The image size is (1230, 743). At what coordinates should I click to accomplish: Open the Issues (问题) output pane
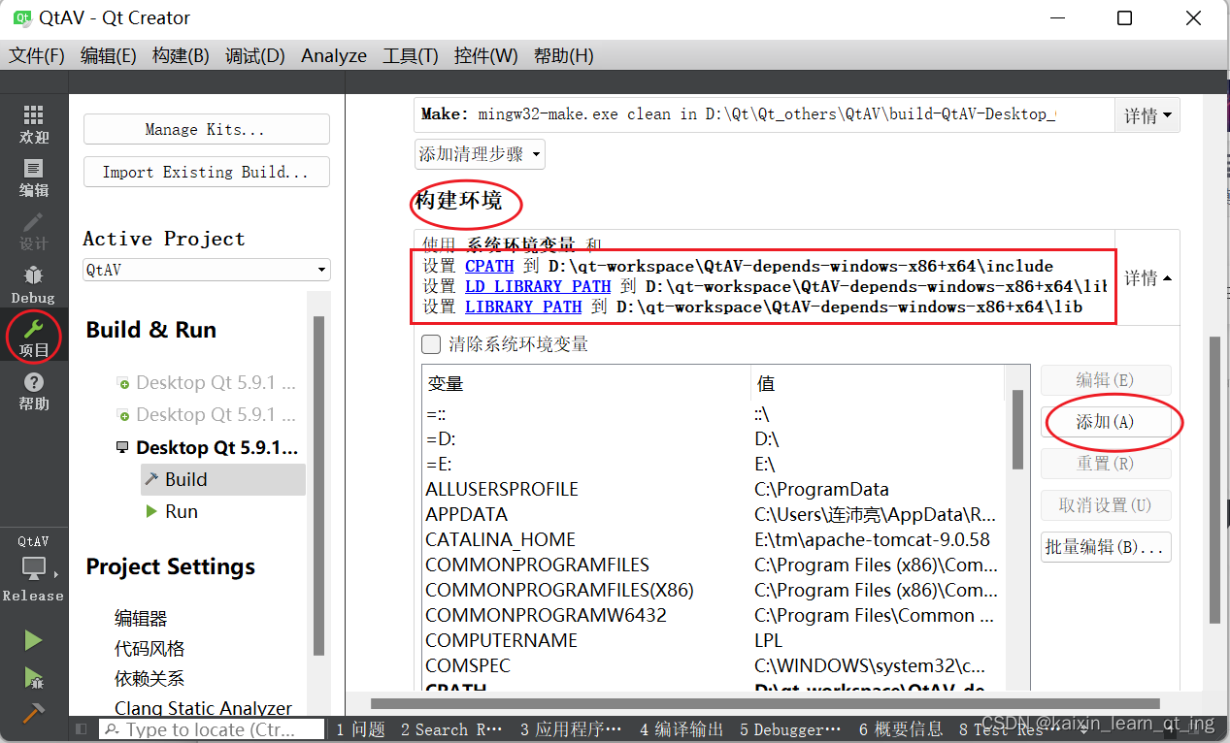point(360,729)
